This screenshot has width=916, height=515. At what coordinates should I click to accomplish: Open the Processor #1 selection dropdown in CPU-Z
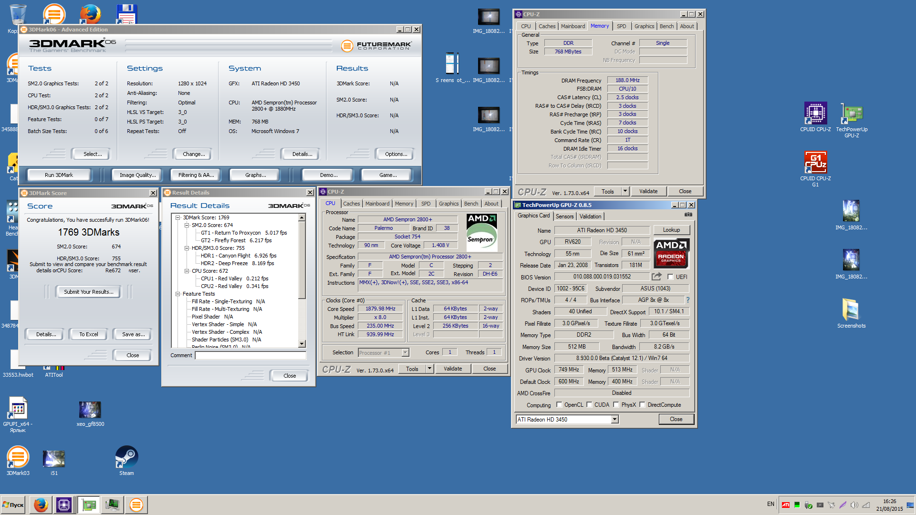[405, 352]
